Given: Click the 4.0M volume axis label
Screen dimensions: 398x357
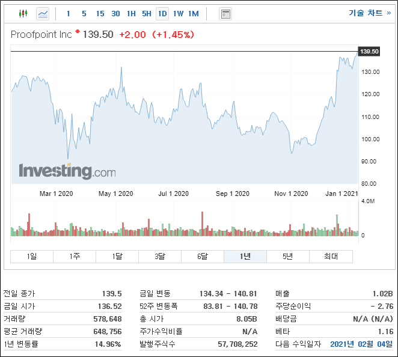Looking at the screenshot, I should [x=368, y=201].
